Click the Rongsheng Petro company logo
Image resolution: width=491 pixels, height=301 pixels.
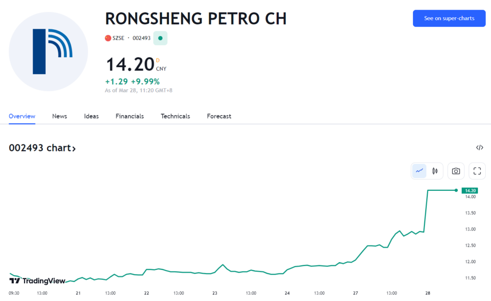[x=48, y=52]
